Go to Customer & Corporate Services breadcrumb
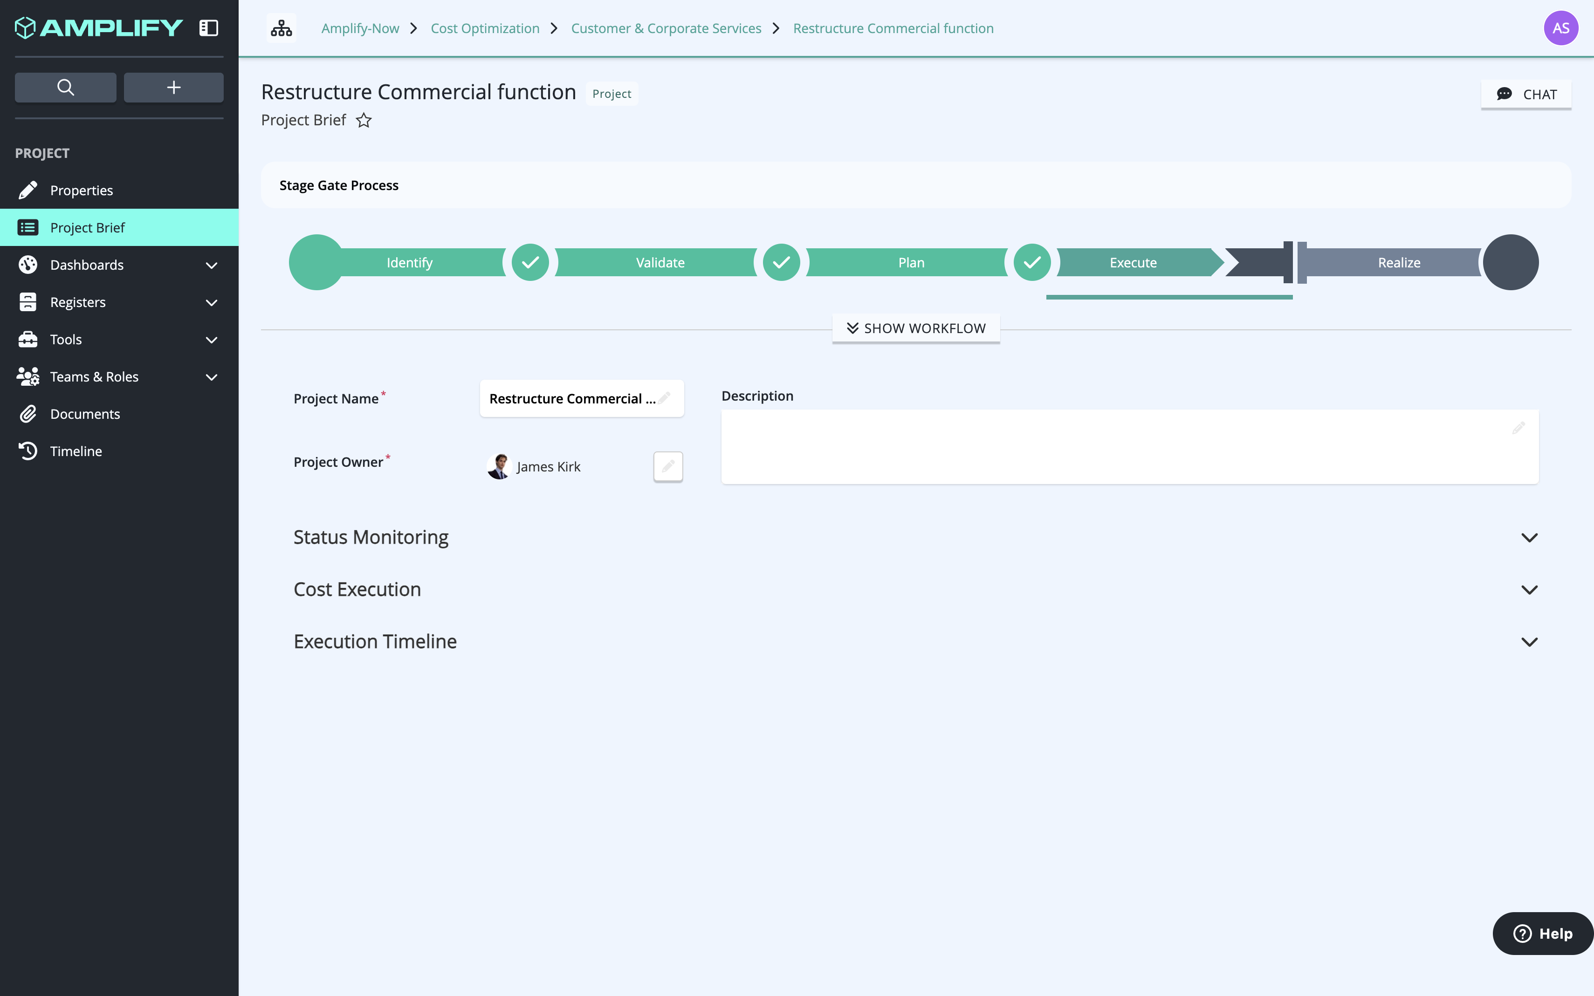1594x996 pixels. pyautogui.click(x=666, y=28)
